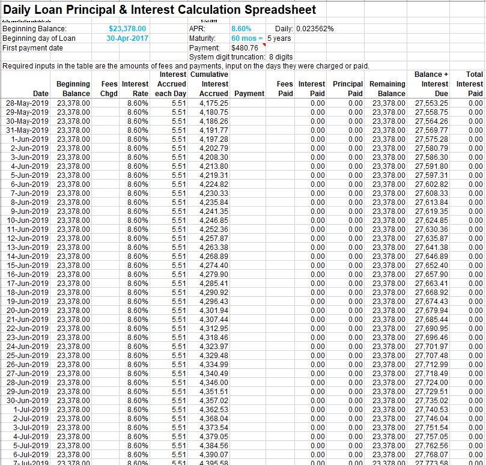Select the spreadsheet title cell
Screen dimensions: 486x465
159,10
